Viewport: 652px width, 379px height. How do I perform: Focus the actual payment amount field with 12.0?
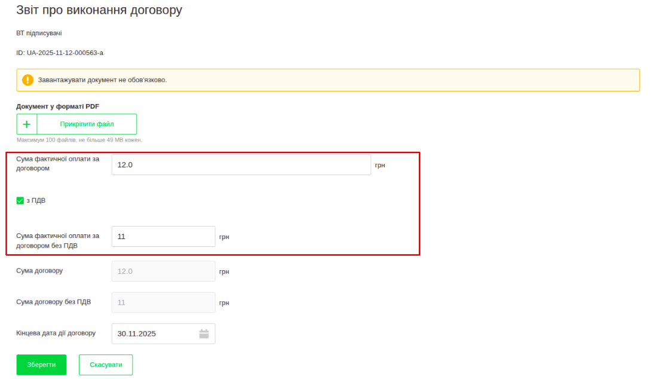tap(241, 165)
